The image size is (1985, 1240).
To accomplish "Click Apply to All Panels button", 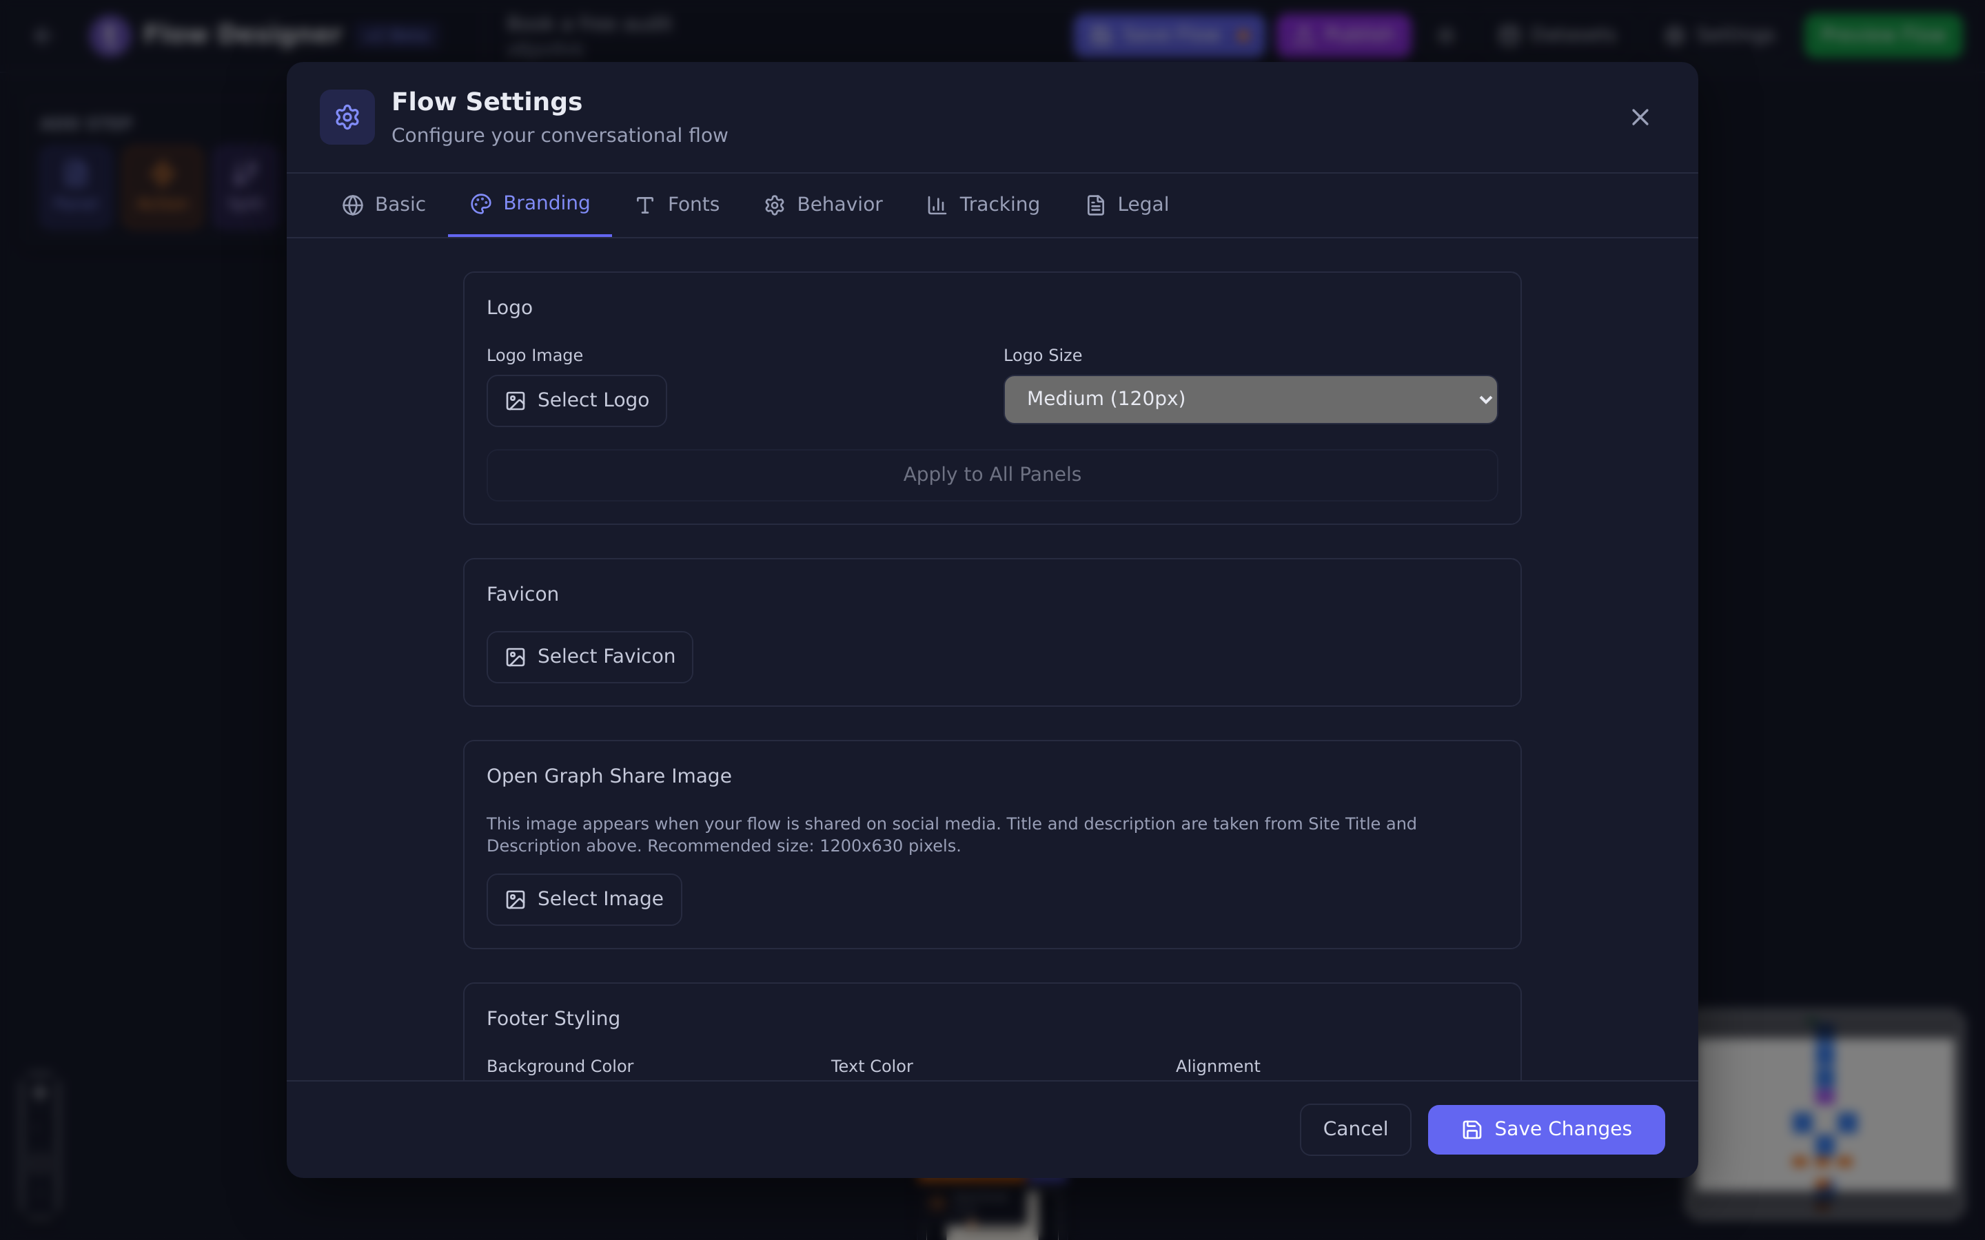I will click(x=992, y=475).
